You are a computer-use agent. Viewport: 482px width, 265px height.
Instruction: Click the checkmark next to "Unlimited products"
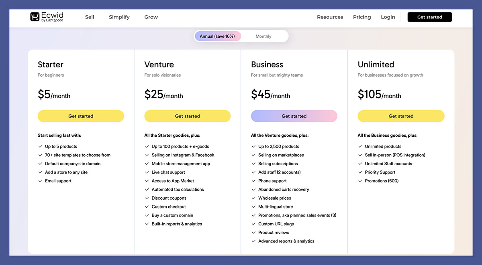pos(360,146)
